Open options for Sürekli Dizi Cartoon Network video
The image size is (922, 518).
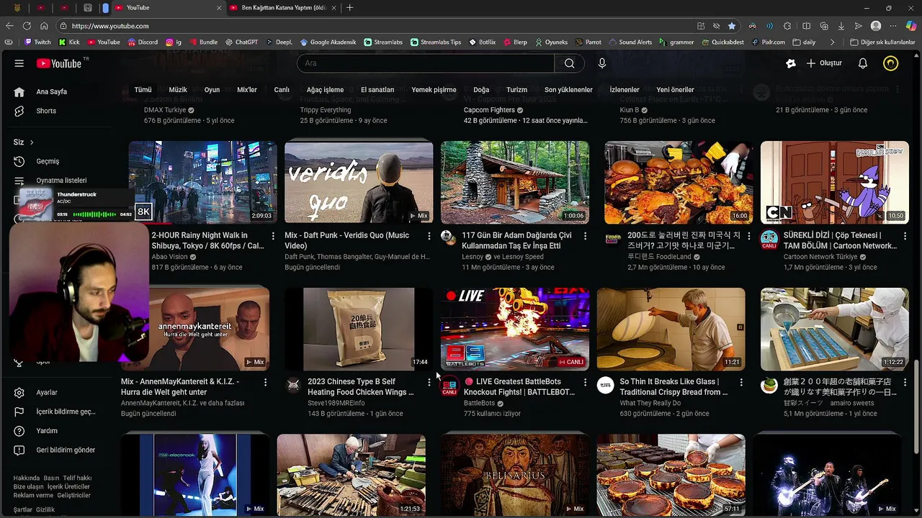[905, 236]
